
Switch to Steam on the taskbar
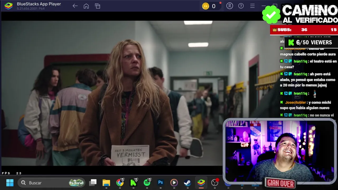pyautogui.click(x=187, y=183)
